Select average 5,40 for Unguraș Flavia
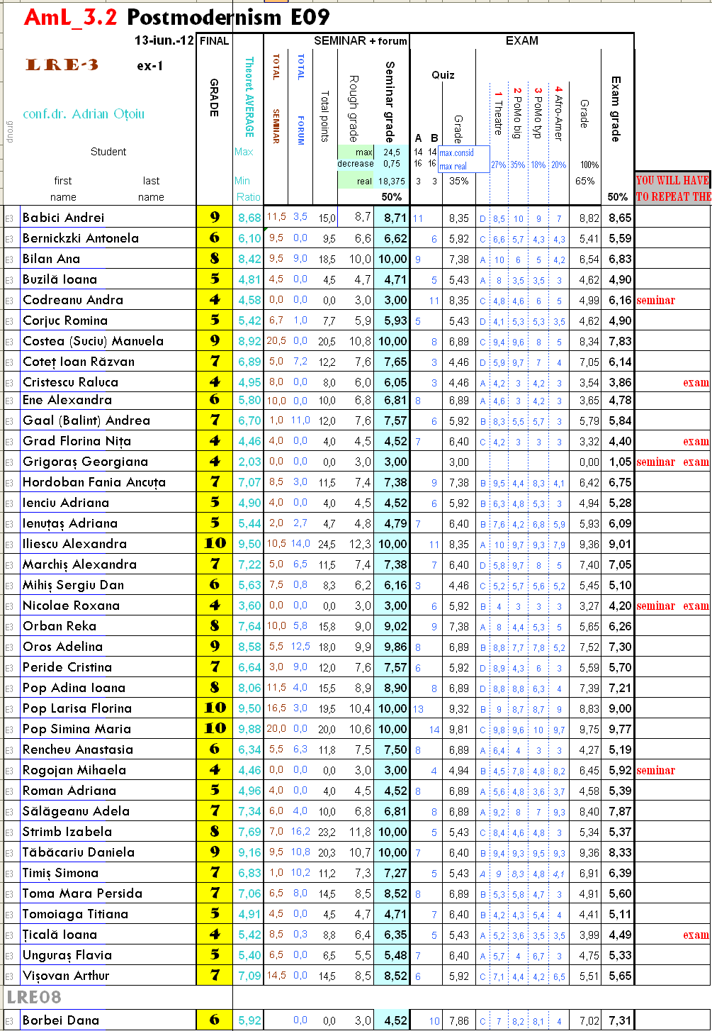 pos(249,955)
